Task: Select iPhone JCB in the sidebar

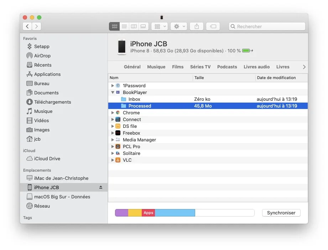Action: point(64,187)
